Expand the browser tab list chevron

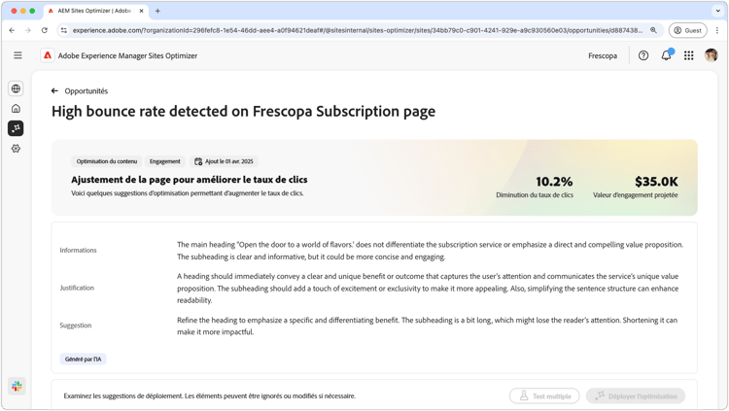[717, 11]
